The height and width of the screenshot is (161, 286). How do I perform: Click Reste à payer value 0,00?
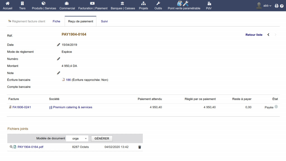tap(248, 107)
